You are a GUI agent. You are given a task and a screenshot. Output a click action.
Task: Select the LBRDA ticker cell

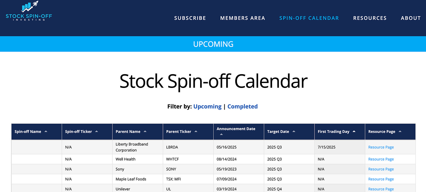pyautogui.click(x=188, y=147)
